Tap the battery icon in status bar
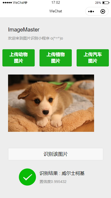This screenshot has height=198, width=111. pos(106,3)
